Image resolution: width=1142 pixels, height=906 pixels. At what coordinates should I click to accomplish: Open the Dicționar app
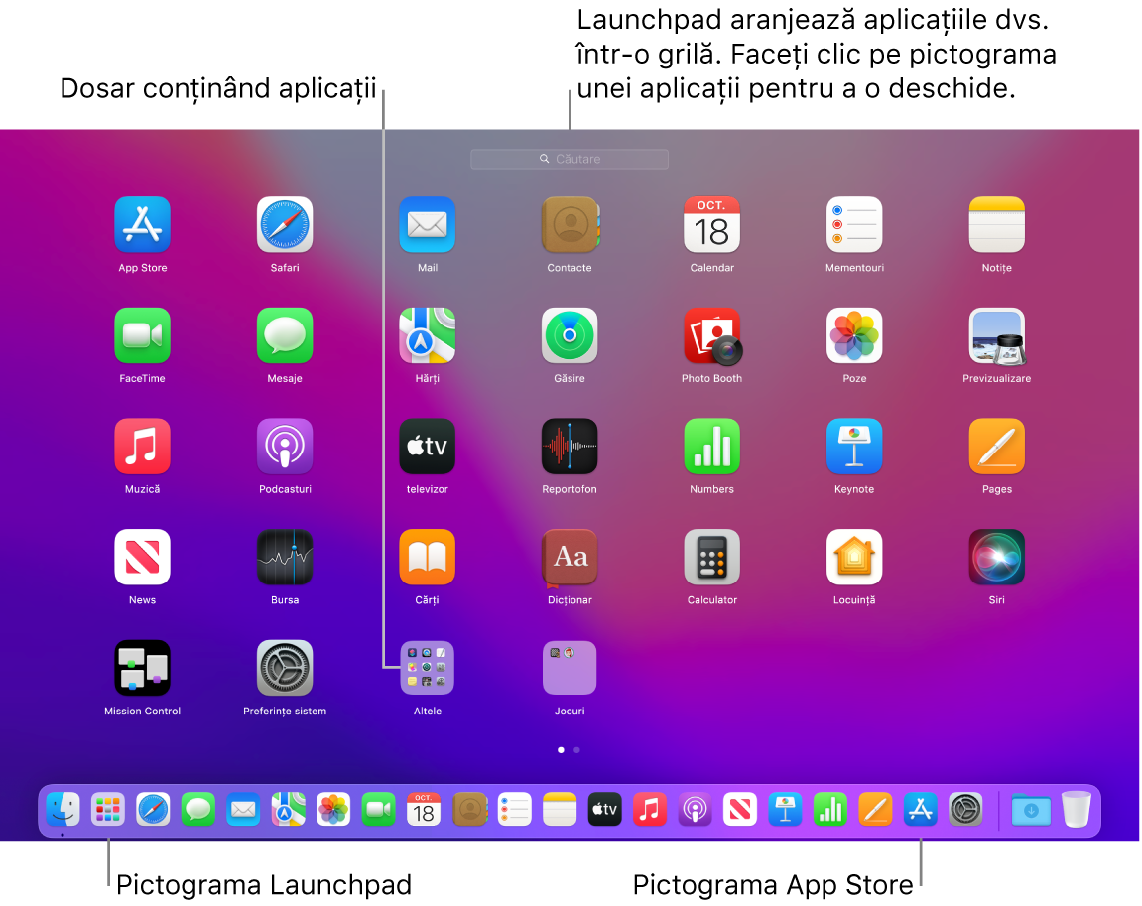[x=569, y=557]
